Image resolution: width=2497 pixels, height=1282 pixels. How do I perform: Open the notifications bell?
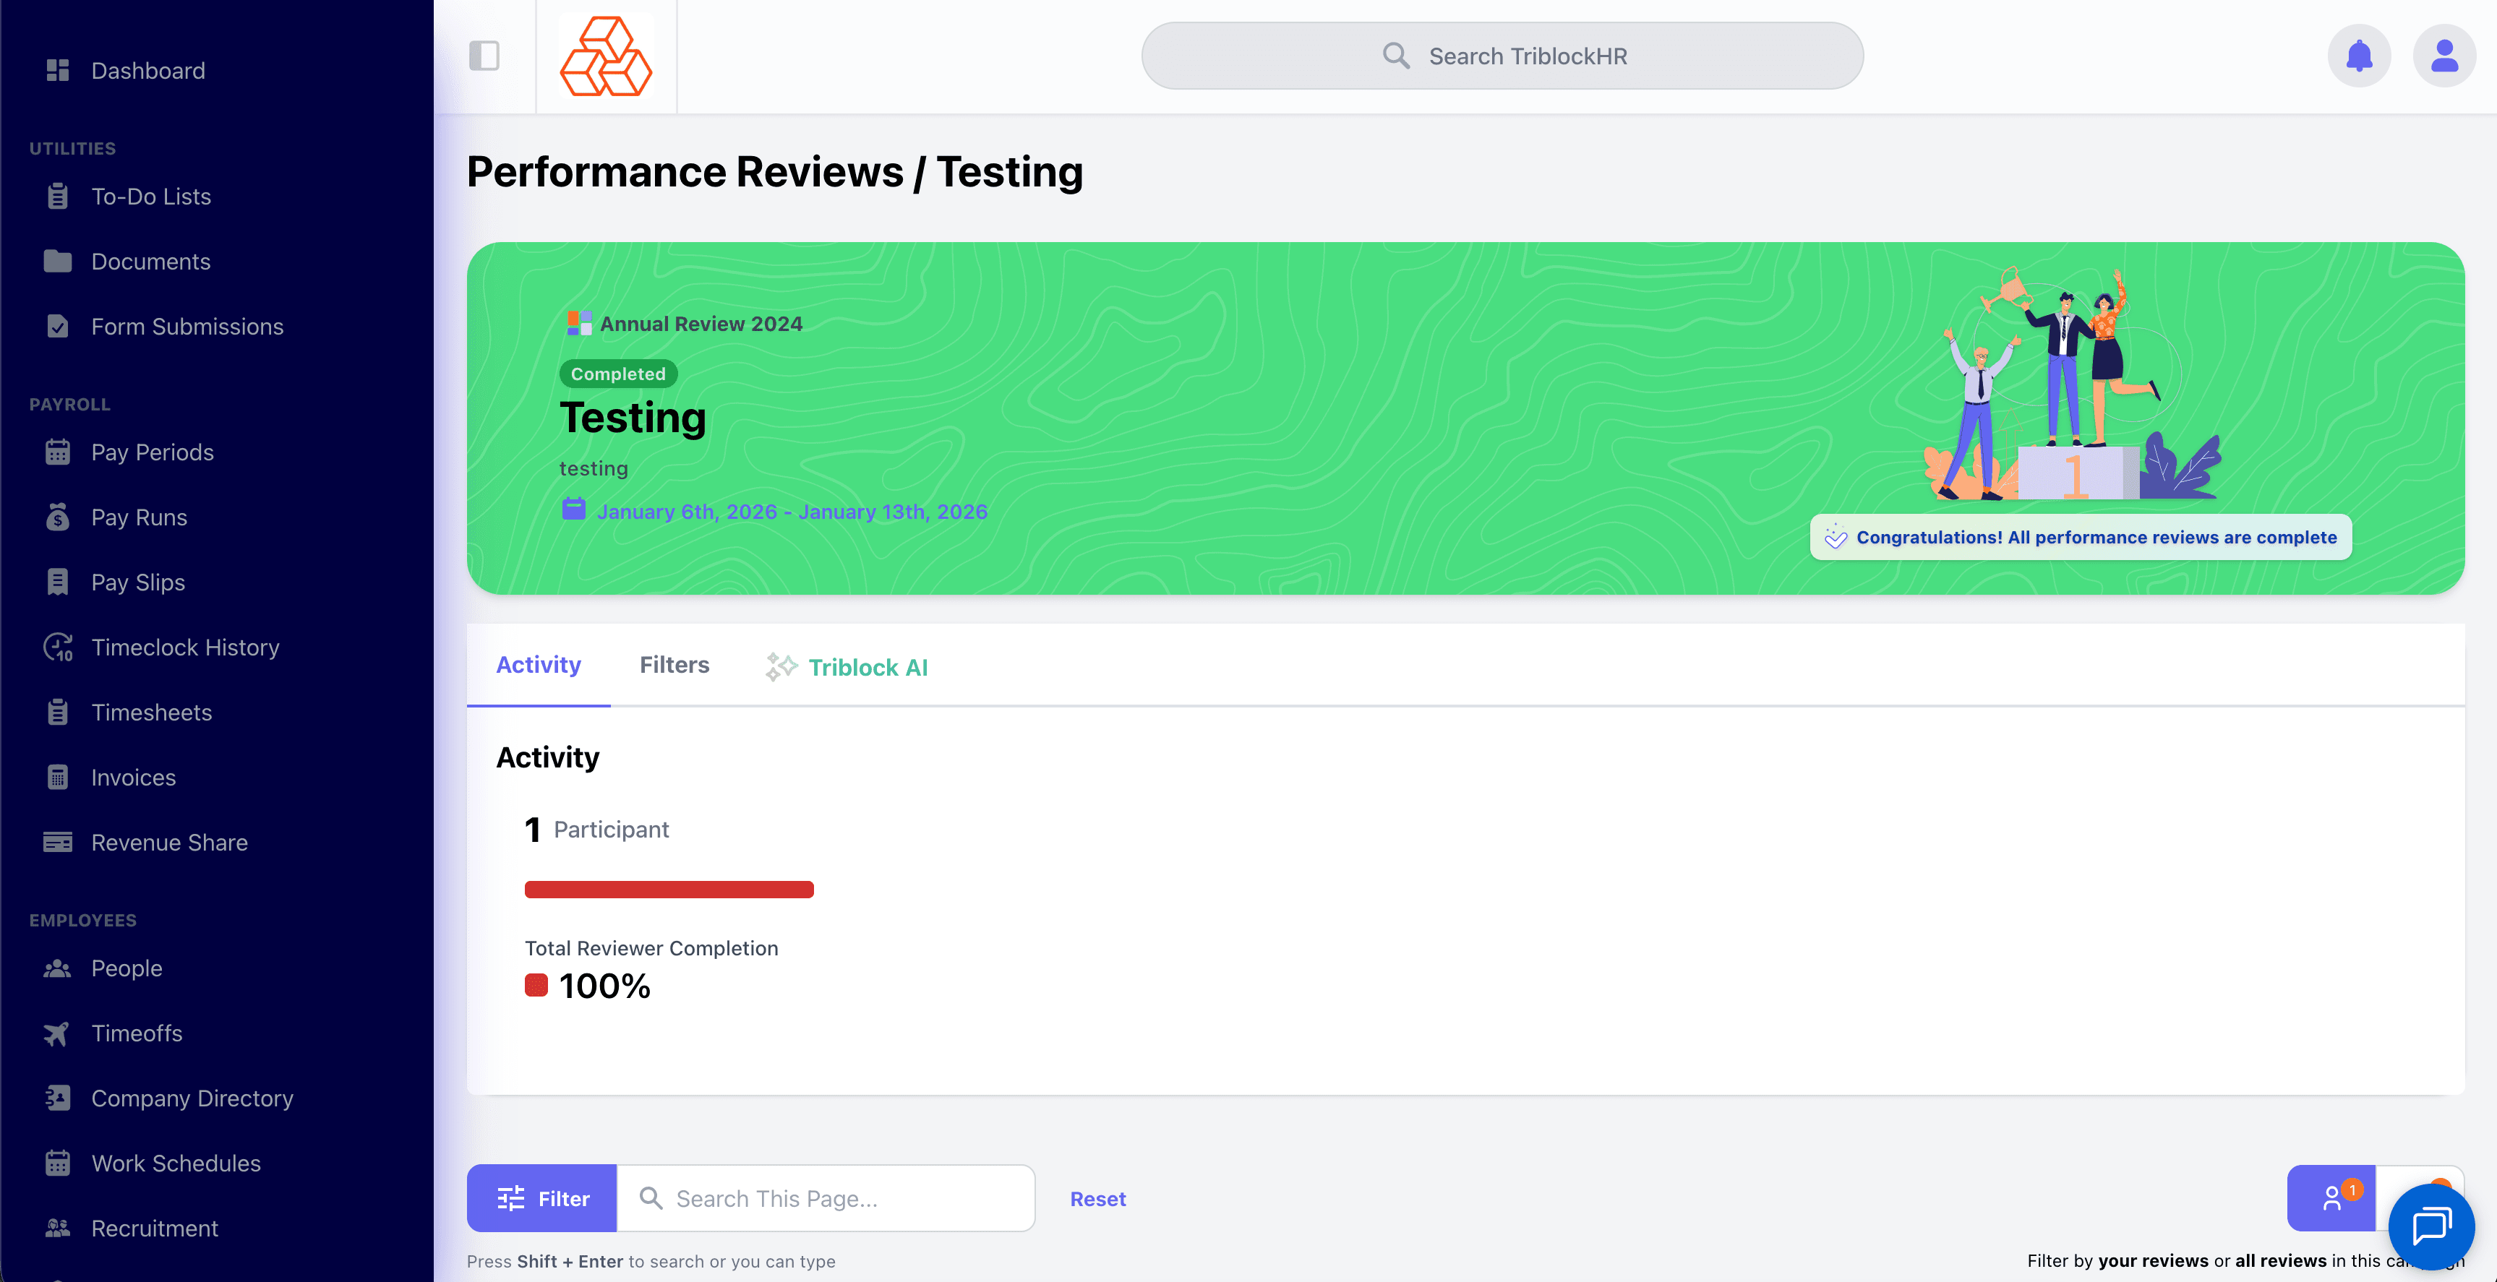2358,56
